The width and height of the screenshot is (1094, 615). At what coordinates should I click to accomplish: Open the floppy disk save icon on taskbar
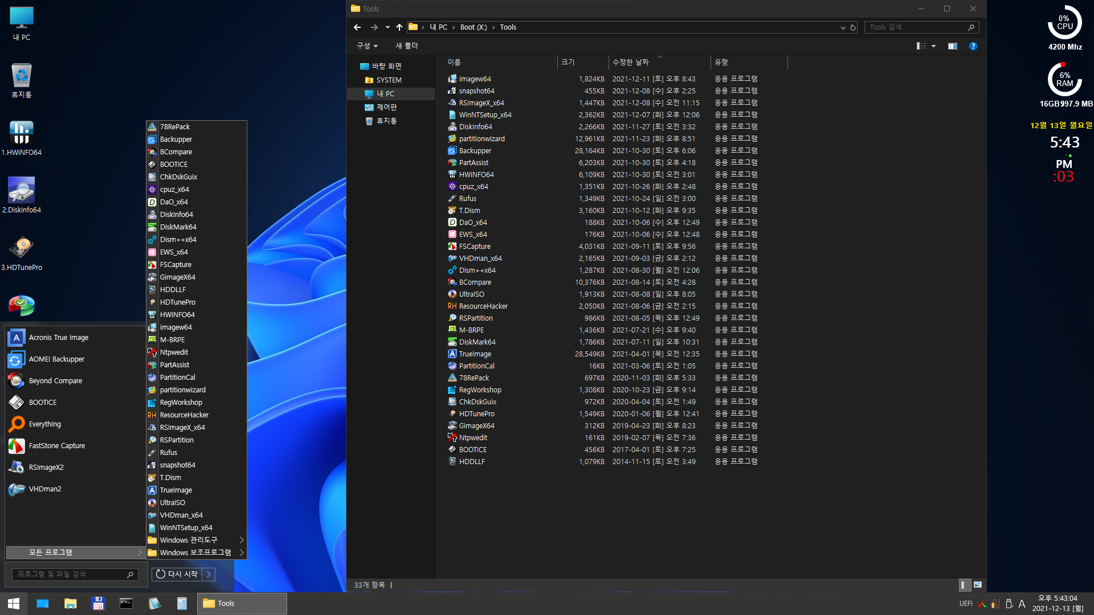click(x=98, y=604)
